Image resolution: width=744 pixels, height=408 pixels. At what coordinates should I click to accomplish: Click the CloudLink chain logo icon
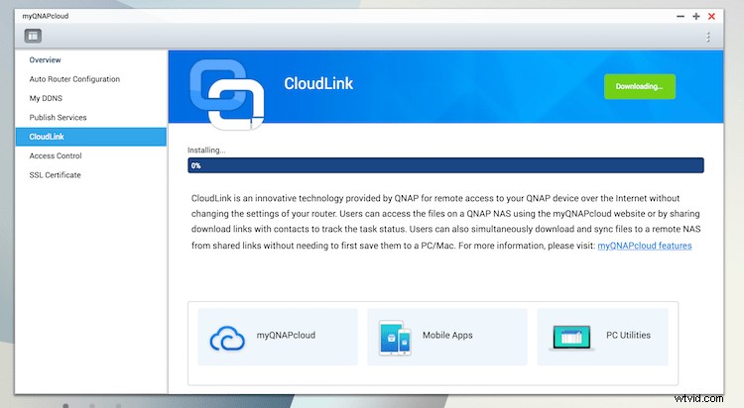[x=227, y=94]
